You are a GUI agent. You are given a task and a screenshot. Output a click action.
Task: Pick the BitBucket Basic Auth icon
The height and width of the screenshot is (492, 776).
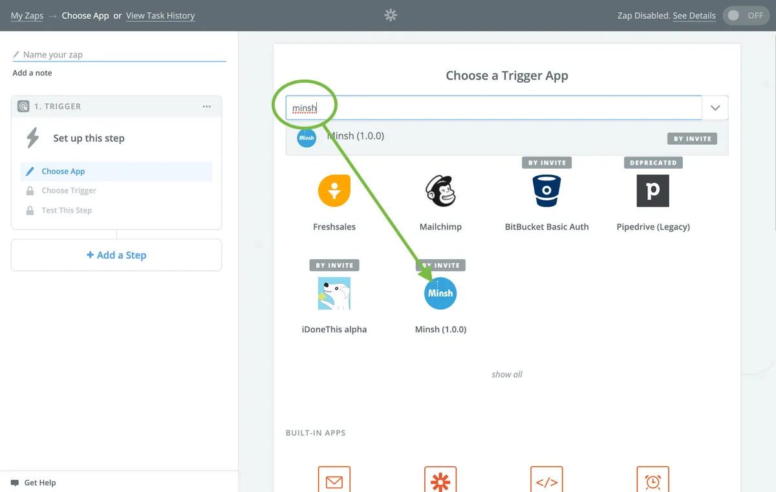[x=547, y=191]
